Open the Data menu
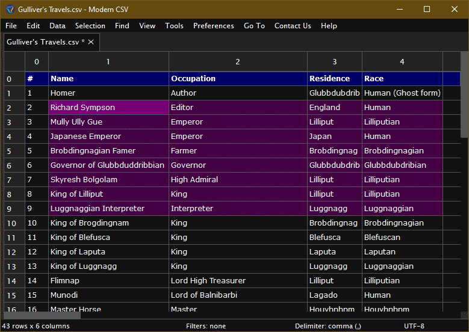The height and width of the screenshot is (332, 469). point(57,26)
